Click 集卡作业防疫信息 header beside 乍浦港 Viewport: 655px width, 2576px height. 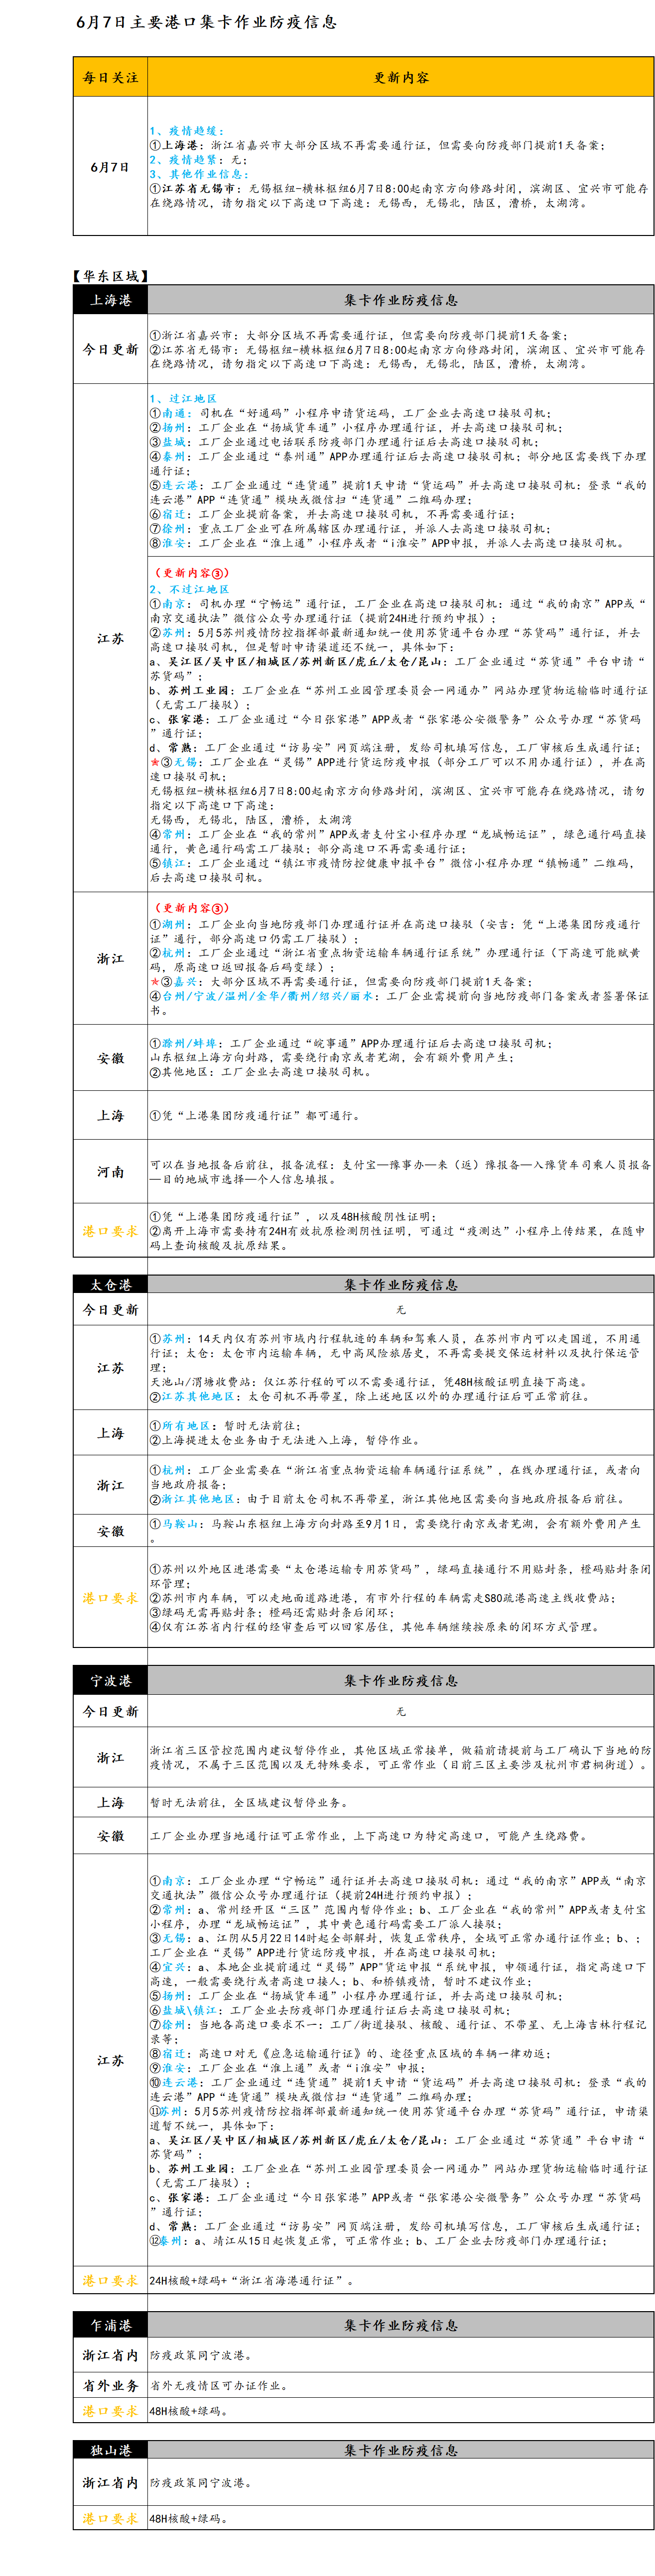tap(401, 2325)
